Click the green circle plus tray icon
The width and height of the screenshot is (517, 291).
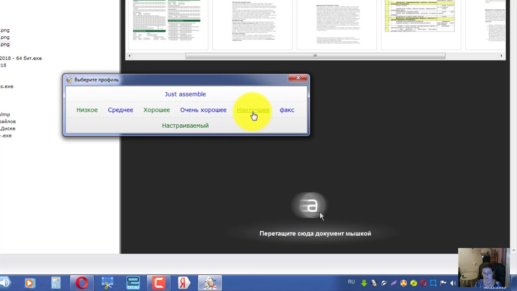(413, 283)
